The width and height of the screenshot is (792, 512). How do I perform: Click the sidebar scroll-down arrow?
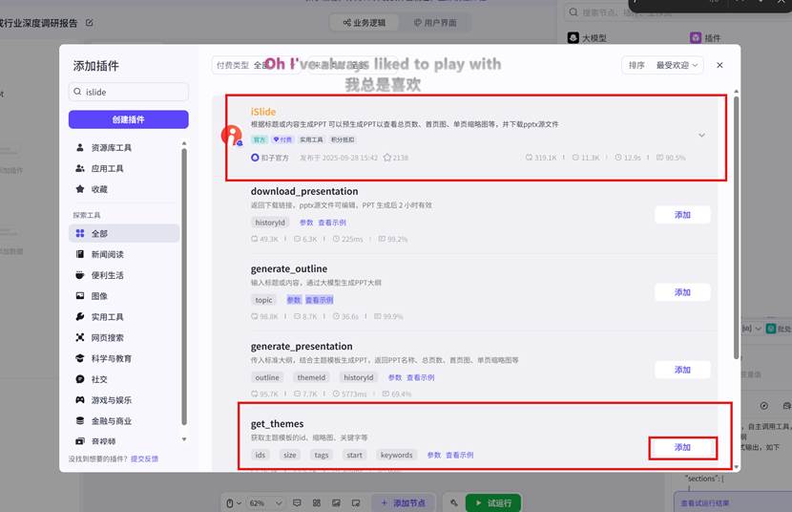click(184, 439)
